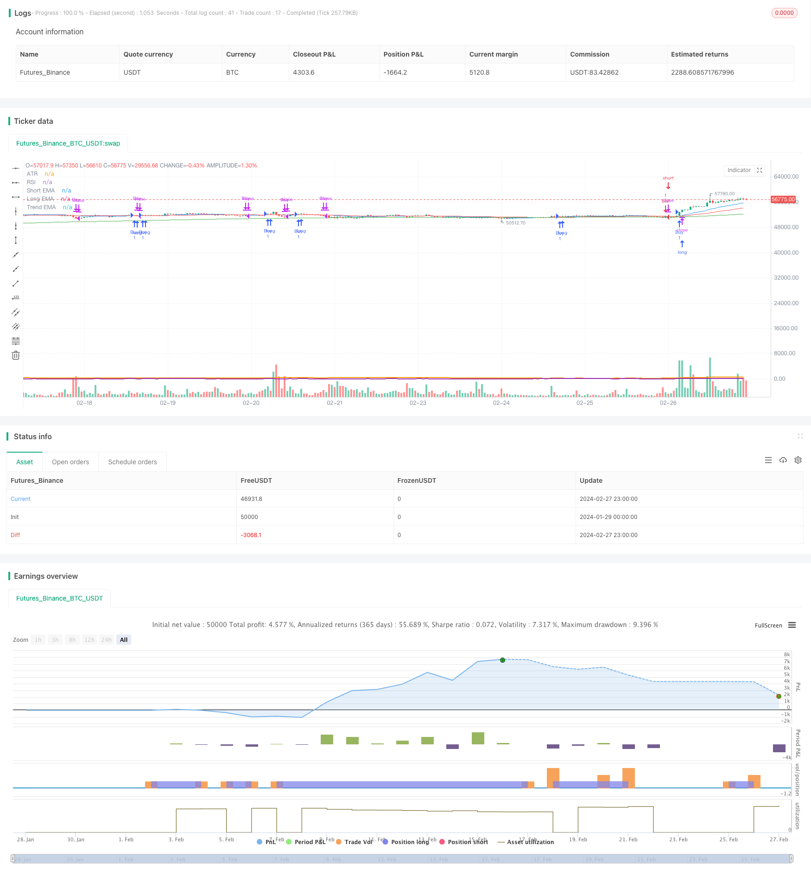Open the Indicator dropdown on chart
Viewport: 811px width, 877px height.
point(739,170)
